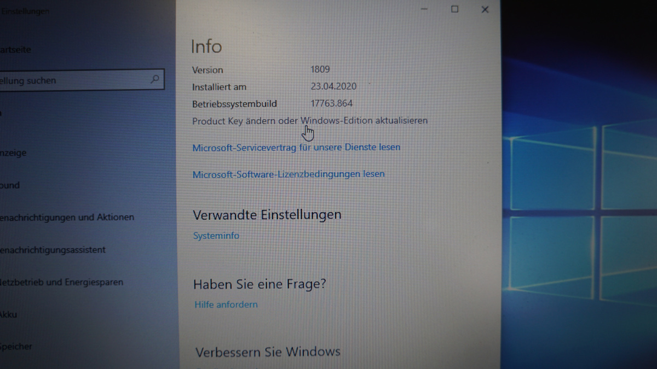657x369 pixels.
Task: Select Anzeige in the sidebar
Action: point(13,153)
